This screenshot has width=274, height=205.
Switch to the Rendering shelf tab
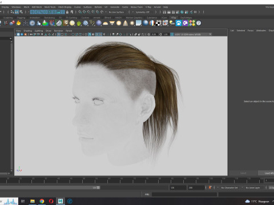click(50, 18)
